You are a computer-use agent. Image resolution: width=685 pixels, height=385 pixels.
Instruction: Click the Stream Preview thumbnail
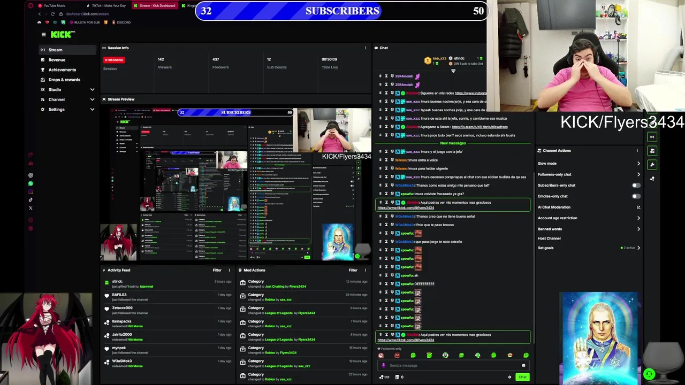coord(236,184)
